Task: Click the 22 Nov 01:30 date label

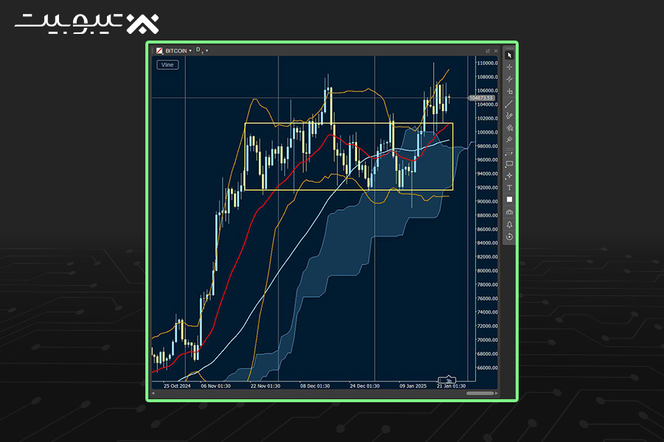Action: click(266, 386)
